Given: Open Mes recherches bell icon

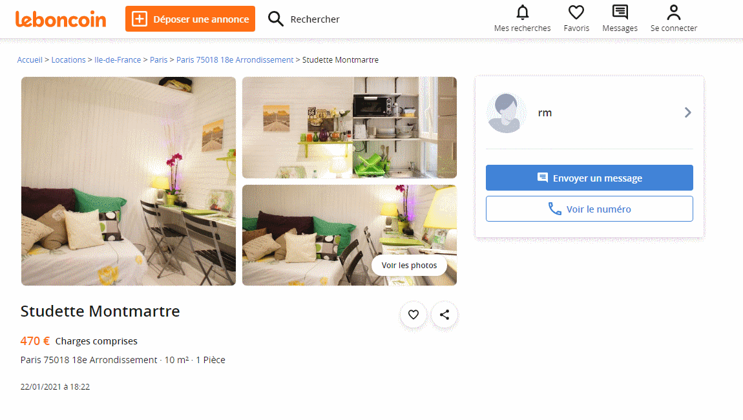Looking at the screenshot, I should point(522,12).
